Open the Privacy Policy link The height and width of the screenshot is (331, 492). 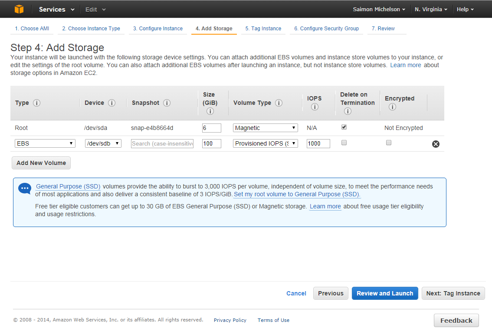click(x=230, y=320)
